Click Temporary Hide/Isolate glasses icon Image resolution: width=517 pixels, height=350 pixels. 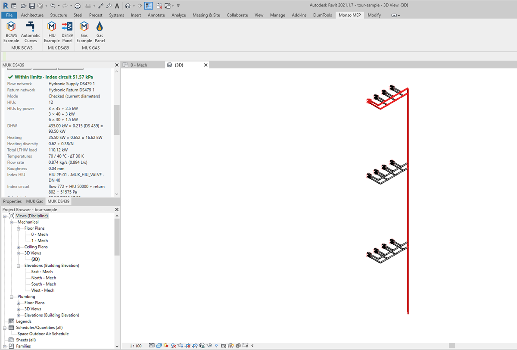pyautogui.click(x=209, y=346)
